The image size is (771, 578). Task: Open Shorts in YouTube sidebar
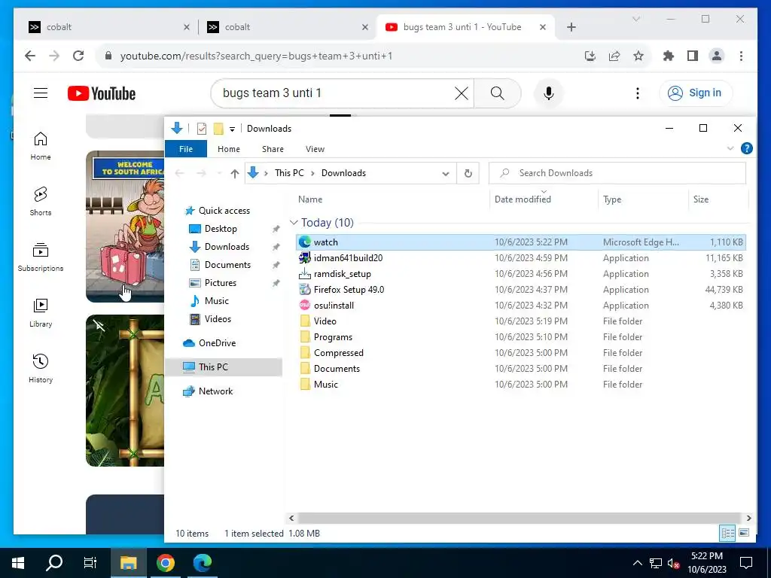tap(41, 201)
